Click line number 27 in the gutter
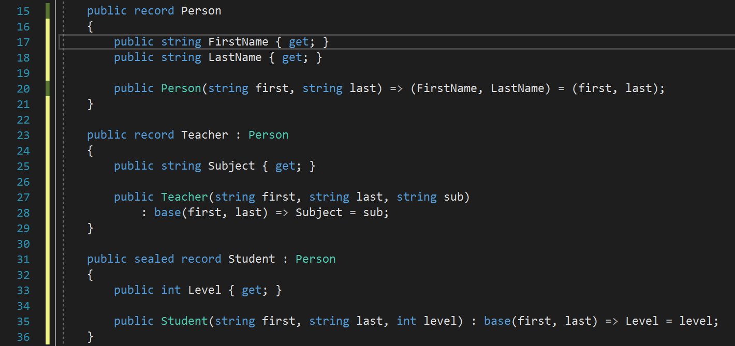 click(23, 197)
